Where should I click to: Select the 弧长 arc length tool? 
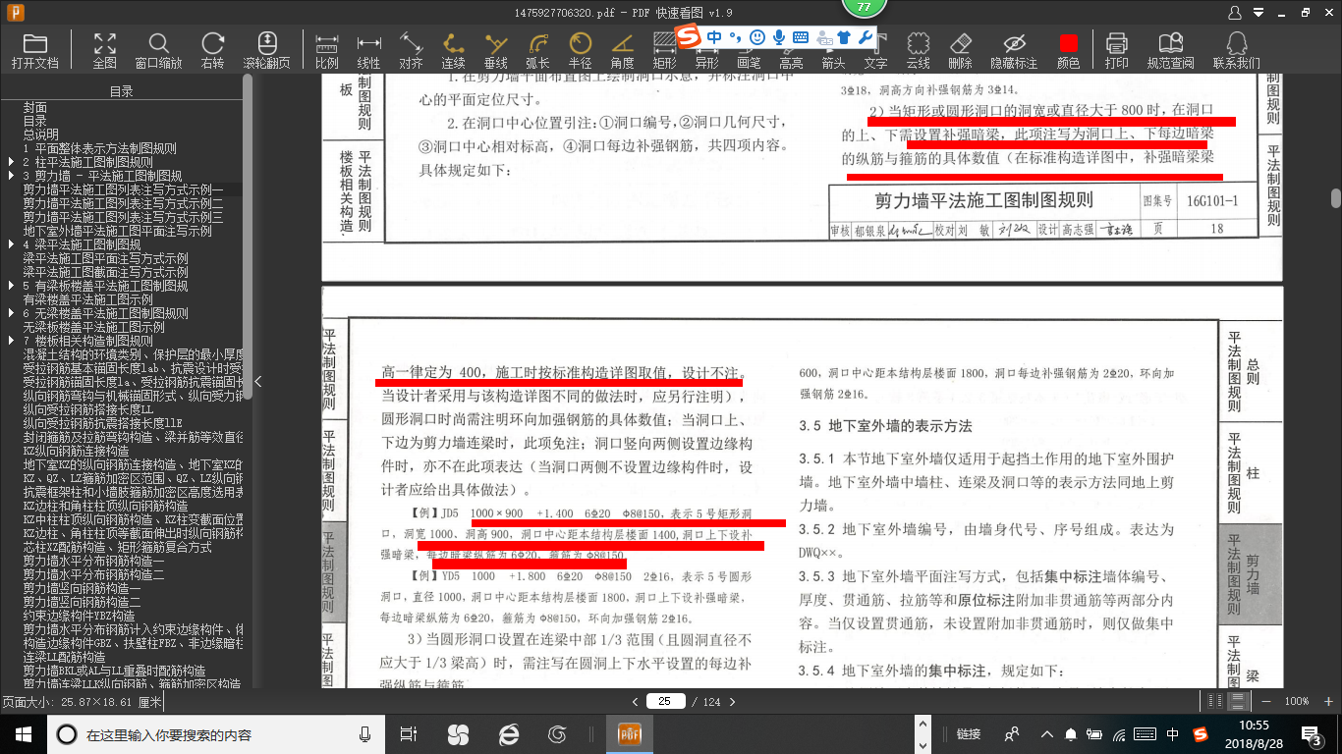pos(537,50)
